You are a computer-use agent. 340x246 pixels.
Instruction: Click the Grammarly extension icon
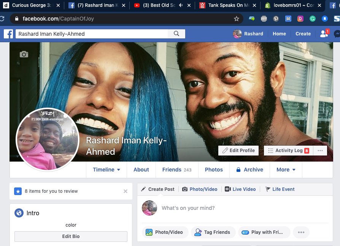tap(312, 19)
